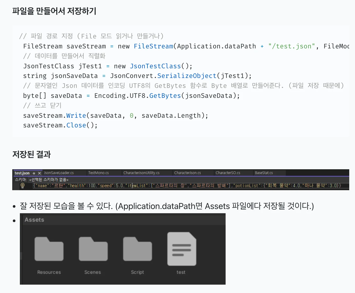Click the Resources folder name label
355x293 pixels.
point(49,272)
